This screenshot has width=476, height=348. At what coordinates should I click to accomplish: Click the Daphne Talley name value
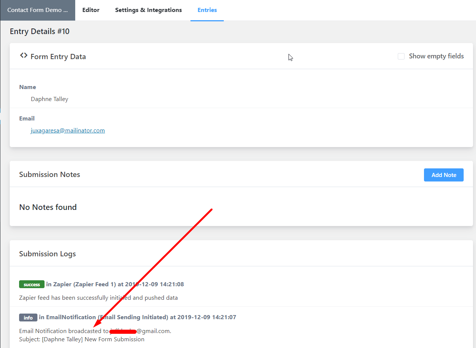coord(49,99)
